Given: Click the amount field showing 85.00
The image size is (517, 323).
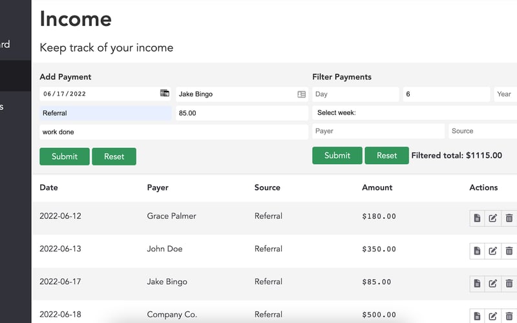Looking at the screenshot, I should click(242, 113).
